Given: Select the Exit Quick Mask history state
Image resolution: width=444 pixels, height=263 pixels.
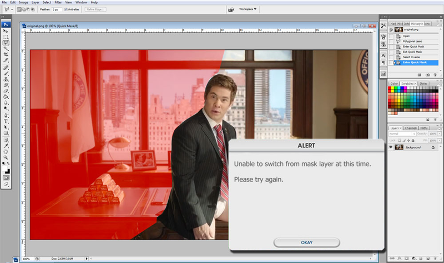Looking at the screenshot, I should (x=413, y=51).
